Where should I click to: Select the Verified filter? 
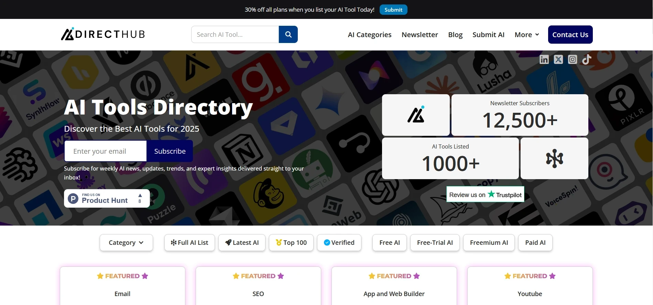339,243
